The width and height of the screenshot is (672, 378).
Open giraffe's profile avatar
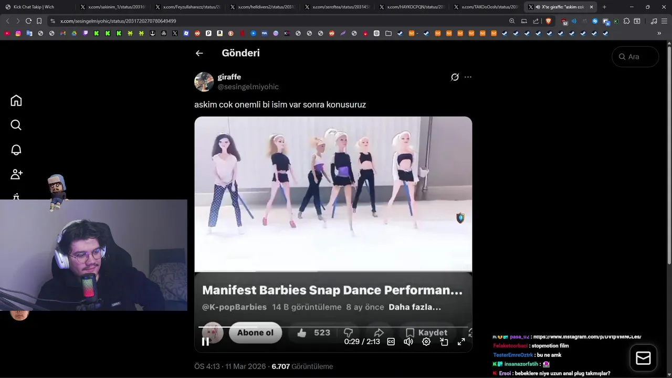point(204,82)
